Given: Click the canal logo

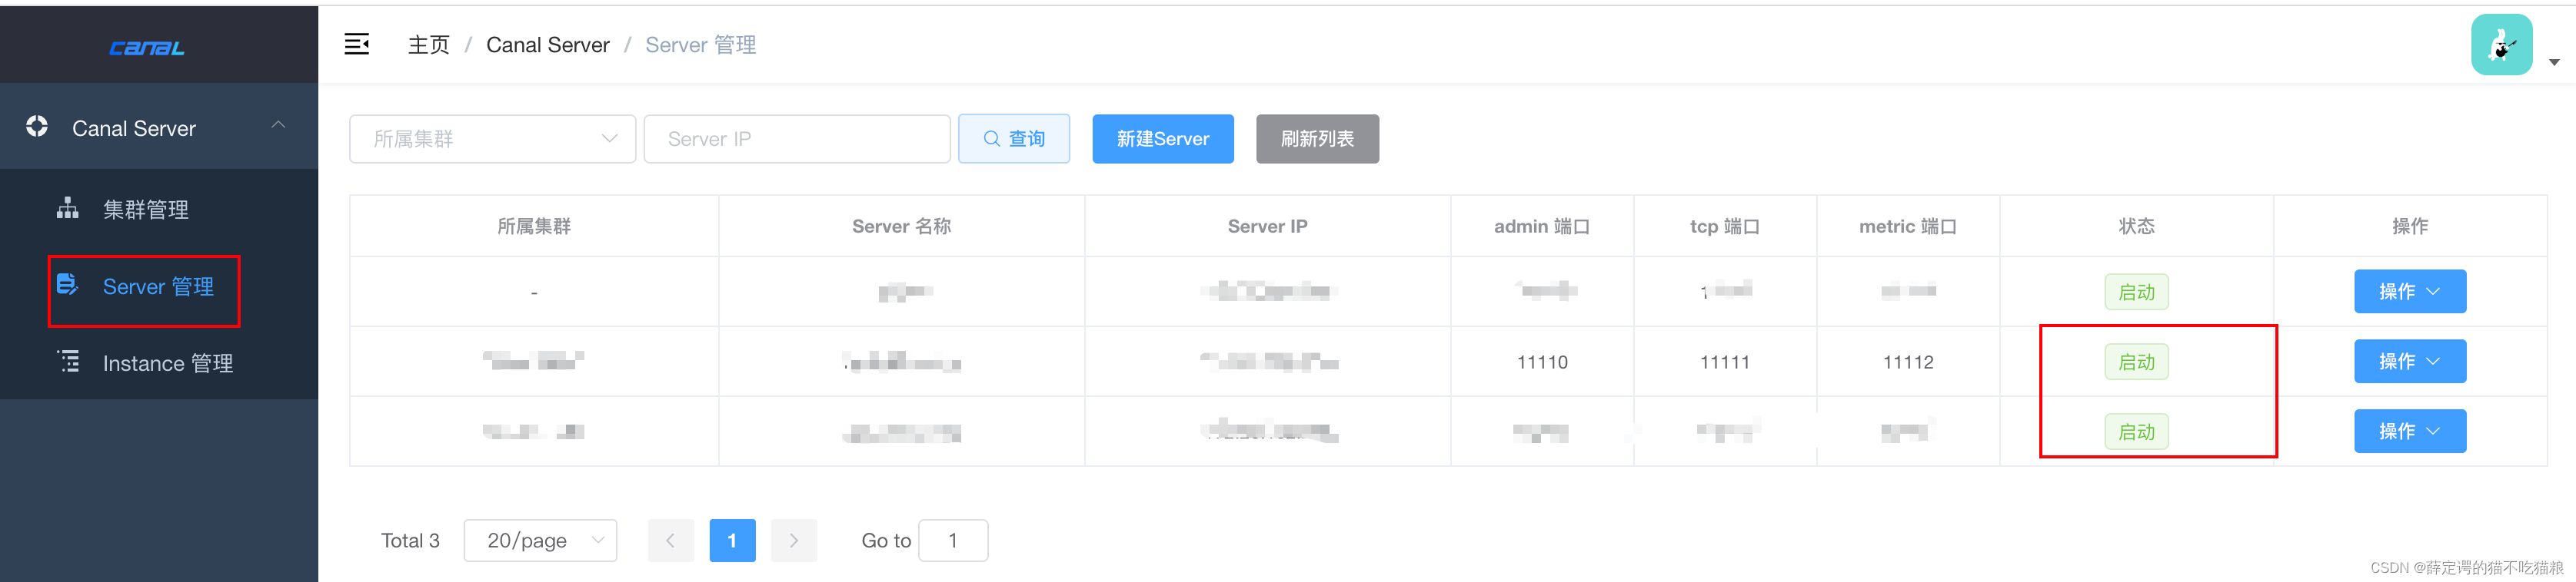Looking at the screenshot, I should pos(147,48).
